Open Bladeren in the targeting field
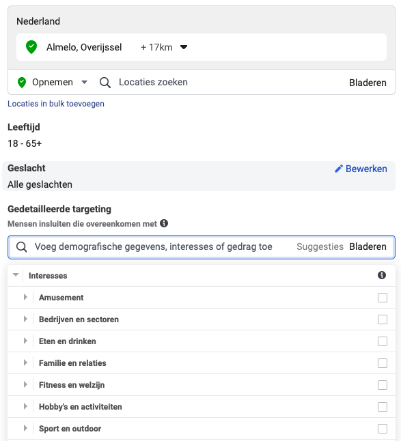The height and width of the screenshot is (441, 401). [368, 246]
